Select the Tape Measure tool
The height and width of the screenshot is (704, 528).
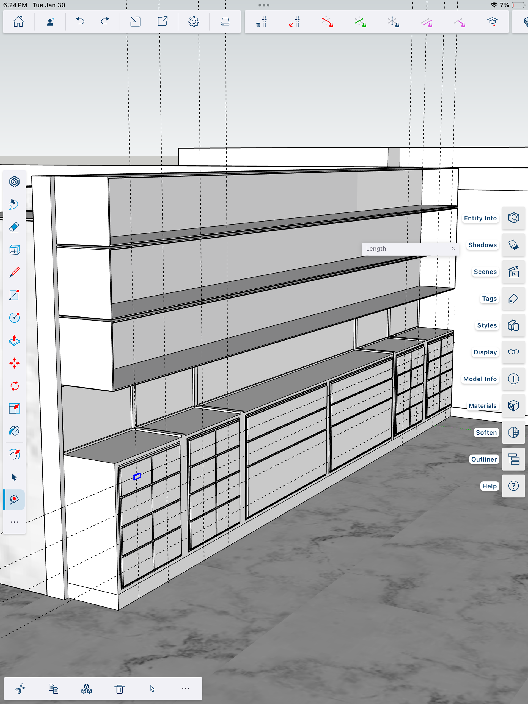pyautogui.click(x=14, y=499)
